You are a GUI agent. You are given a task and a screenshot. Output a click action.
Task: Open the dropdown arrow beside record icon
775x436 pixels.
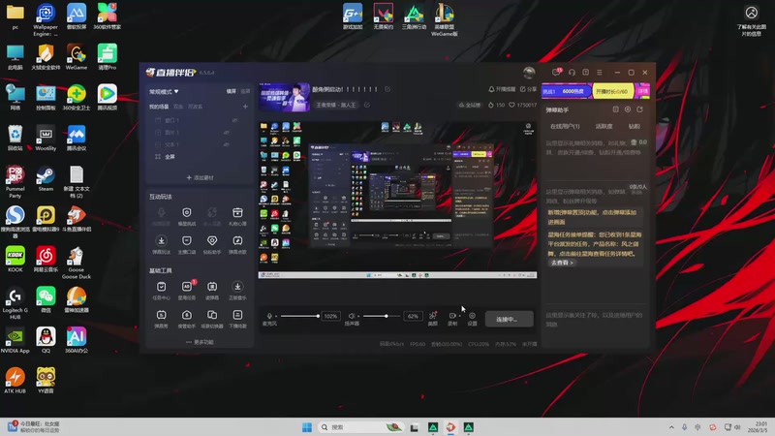coord(459,316)
